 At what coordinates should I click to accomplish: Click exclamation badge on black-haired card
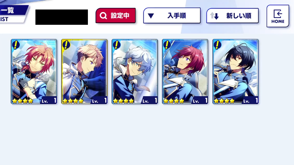click(x=217, y=45)
